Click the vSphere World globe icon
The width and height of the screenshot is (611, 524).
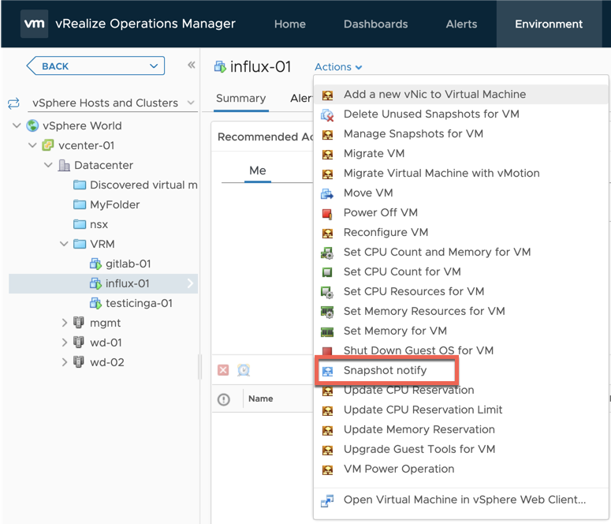[32, 125]
